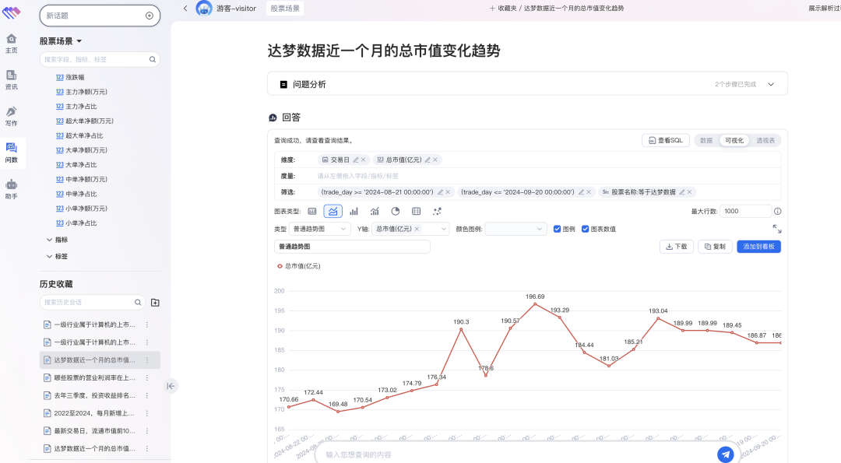Select the indicator card chart type icon
The width and height of the screenshot is (841, 463).
(x=312, y=211)
